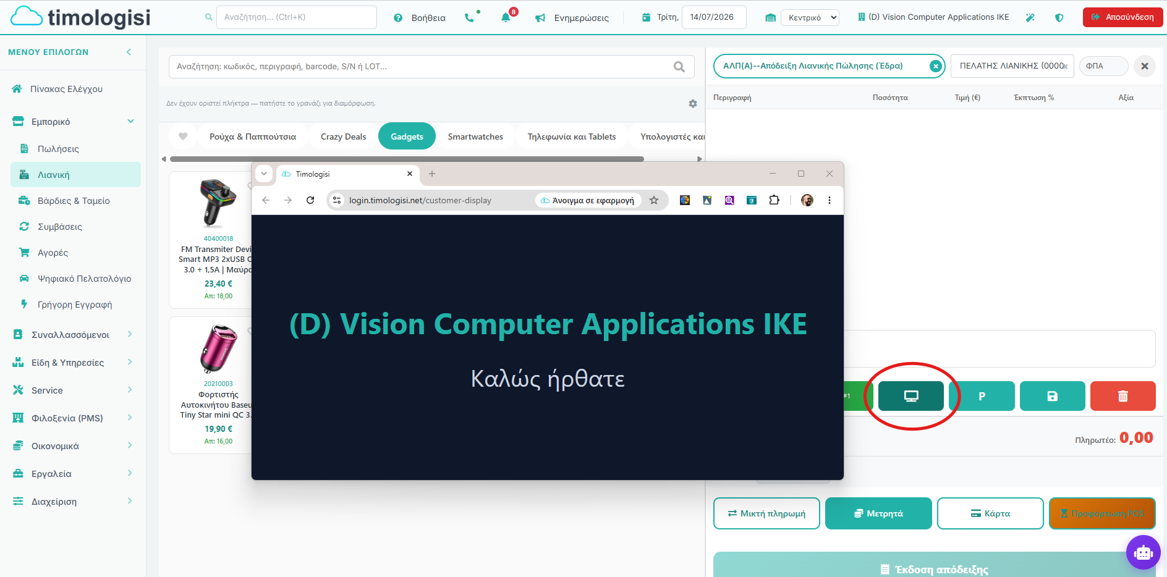This screenshot has height=577, width=1167.
Task: Click the notifications bell icon
Action: coord(506,17)
